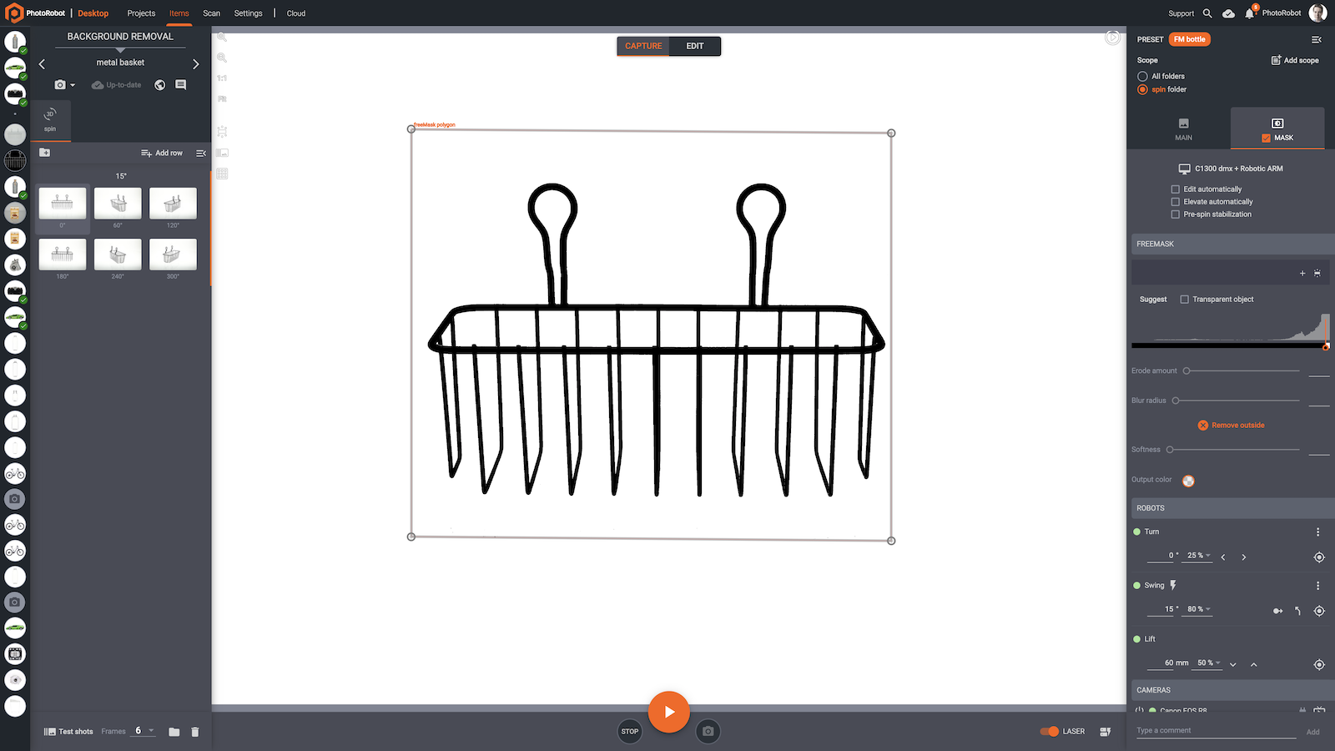This screenshot has height=751, width=1335.
Task: Click the globe icon beside the camera
Action: [159, 84]
